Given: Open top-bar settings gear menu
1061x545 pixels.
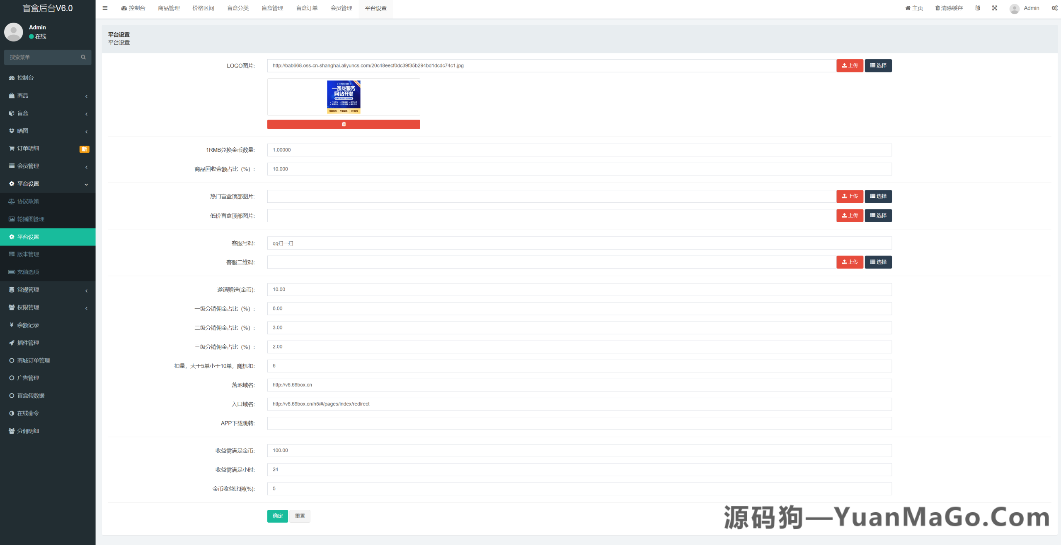Looking at the screenshot, I should [1055, 8].
